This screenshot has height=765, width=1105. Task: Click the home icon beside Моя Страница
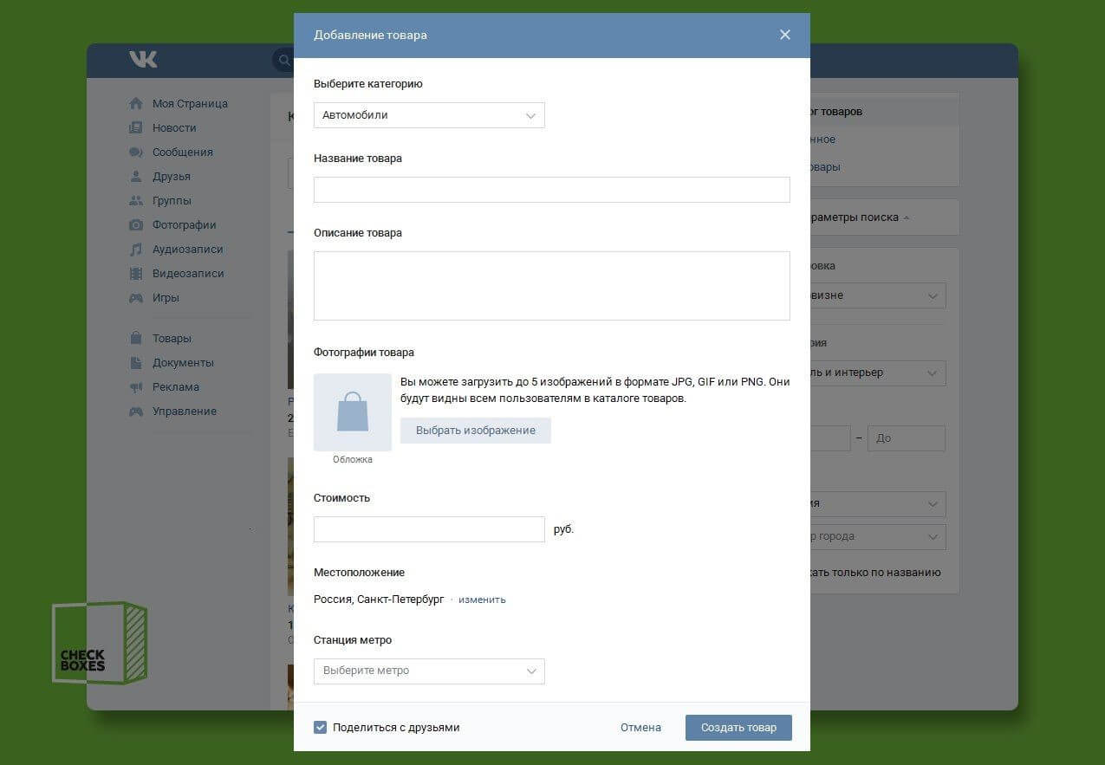pyautogui.click(x=136, y=104)
